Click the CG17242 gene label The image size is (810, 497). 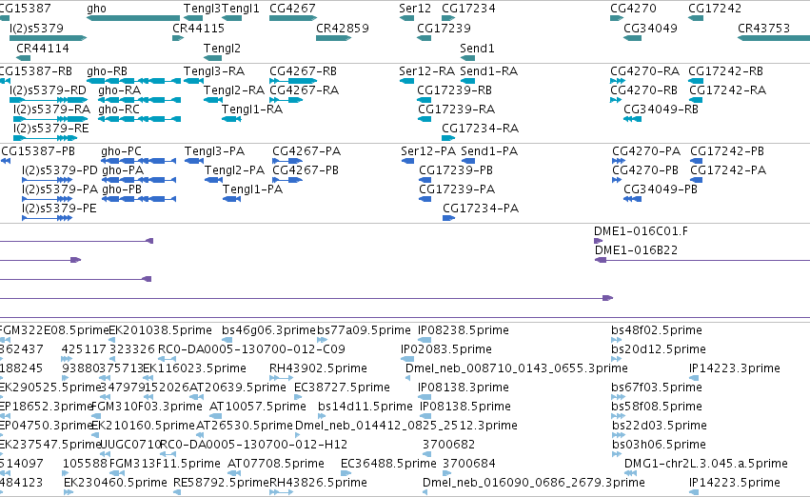tap(715, 9)
